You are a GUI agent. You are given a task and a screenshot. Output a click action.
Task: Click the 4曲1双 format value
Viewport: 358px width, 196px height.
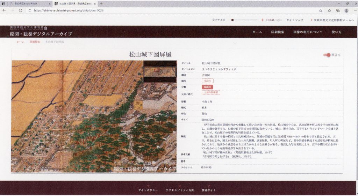coord(207,102)
